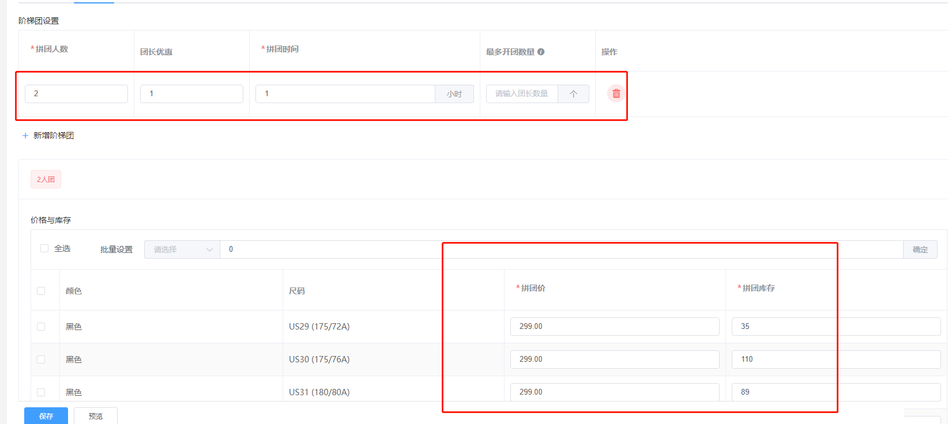948x424 pixels.
Task: Click the 阶梯团设置 heading
Action: pos(39,21)
